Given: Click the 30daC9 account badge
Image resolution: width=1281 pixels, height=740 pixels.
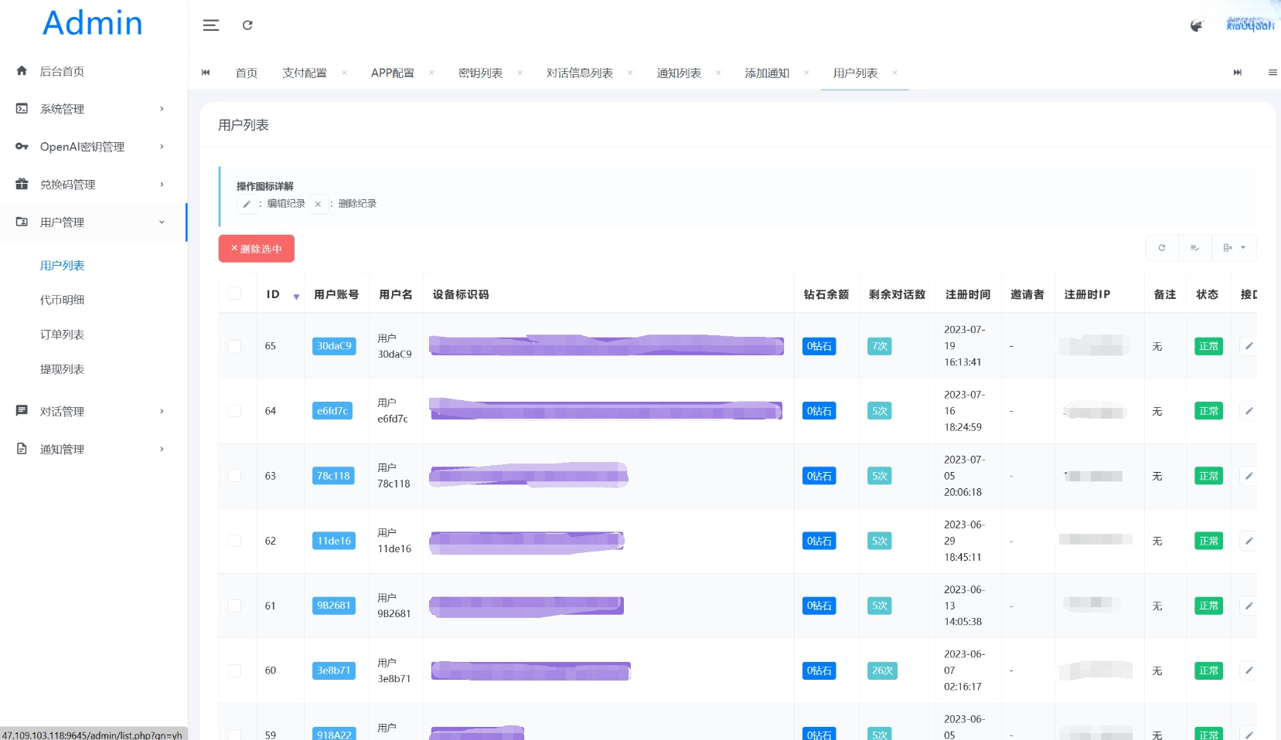Looking at the screenshot, I should [334, 346].
